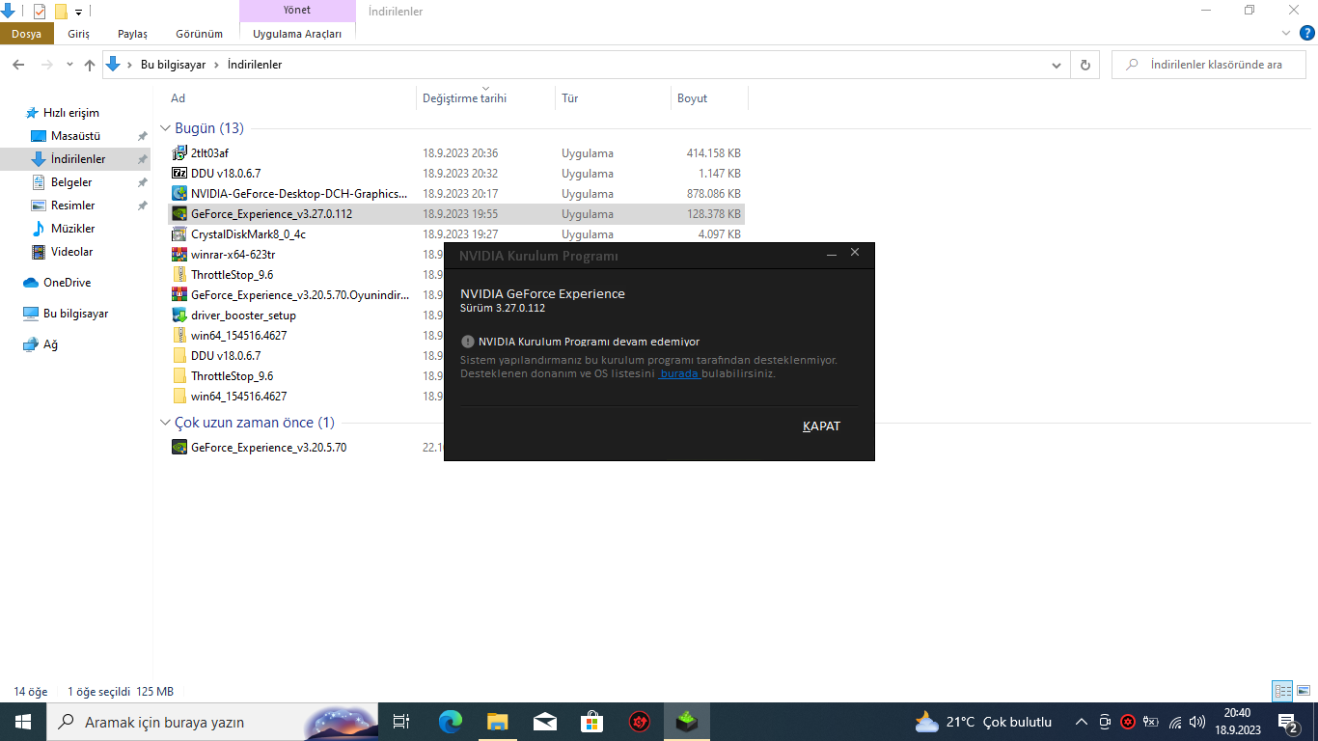Screen dimensions: 1318x741
Task: Open the Giriş ribbon tab
Action: pos(78,34)
